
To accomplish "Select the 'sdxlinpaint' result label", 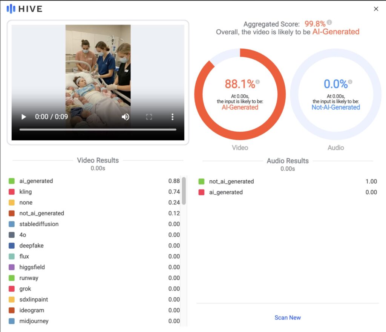I will [x=34, y=300].
